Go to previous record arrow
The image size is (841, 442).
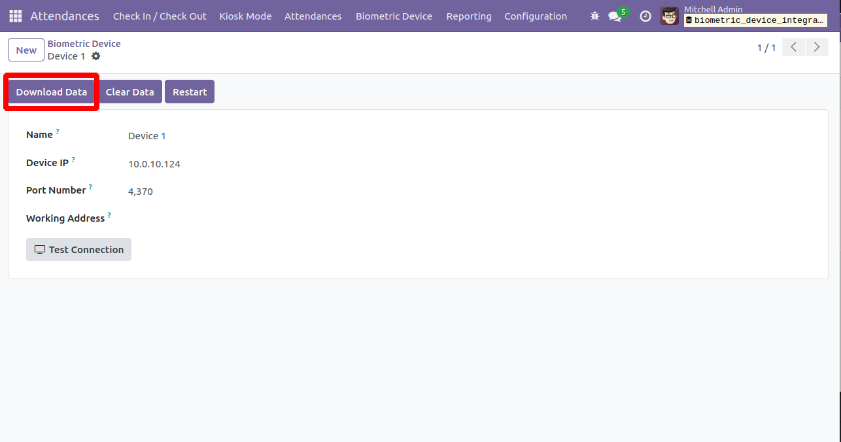click(x=793, y=47)
